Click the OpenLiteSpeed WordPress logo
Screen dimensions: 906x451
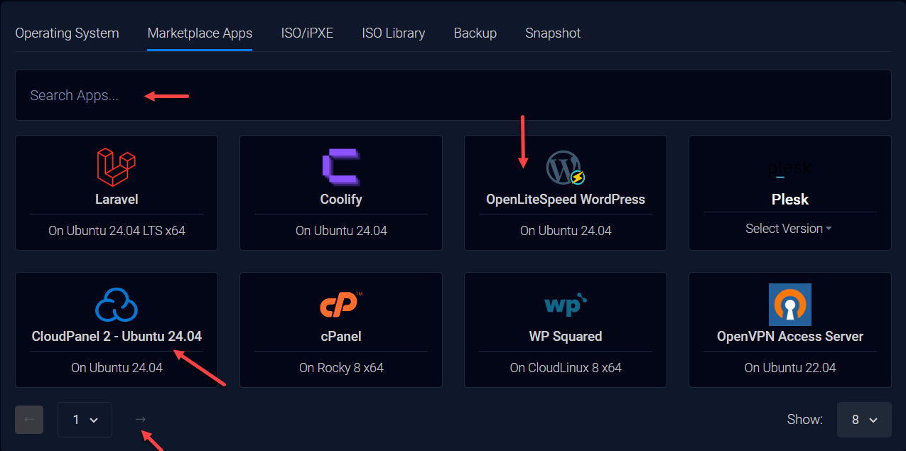[x=565, y=168]
